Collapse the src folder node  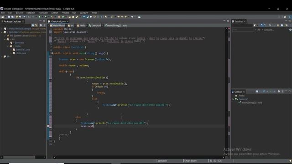[5, 39]
